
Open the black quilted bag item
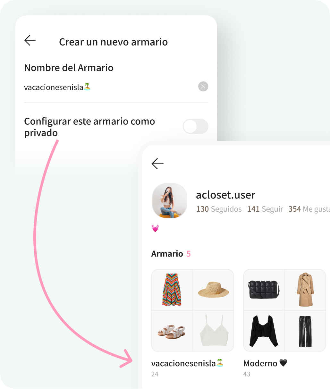coord(264,290)
